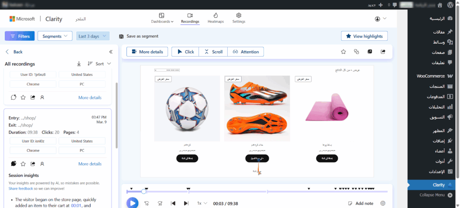Skip back 10 seconds in the recording
The width and height of the screenshot is (460, 208).
point(146,204)
